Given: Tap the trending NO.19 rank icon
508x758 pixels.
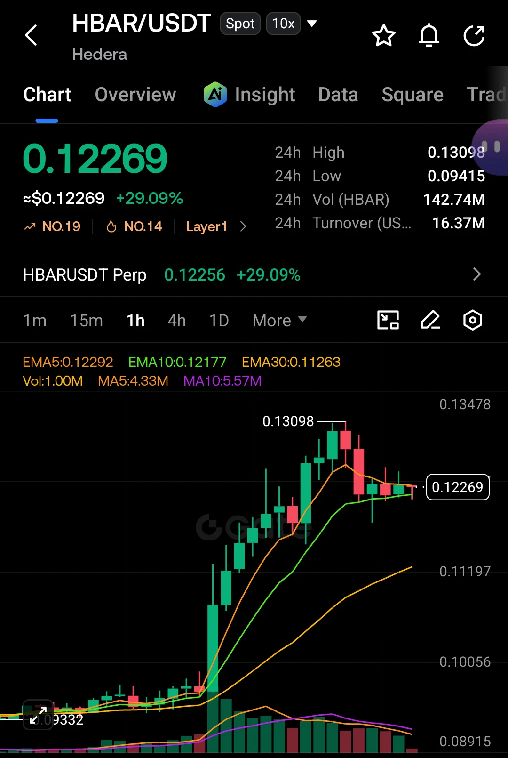Looking at the screenshot, I should (x=30, y=227).
